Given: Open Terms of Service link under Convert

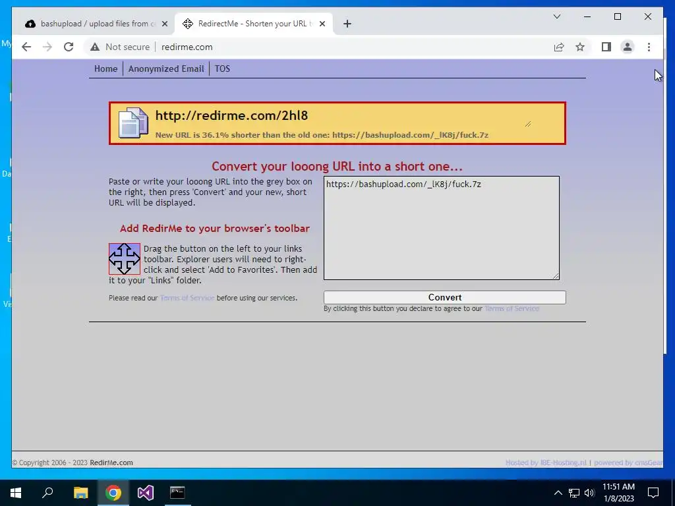Looking at the screenshot, I should 512,308.
